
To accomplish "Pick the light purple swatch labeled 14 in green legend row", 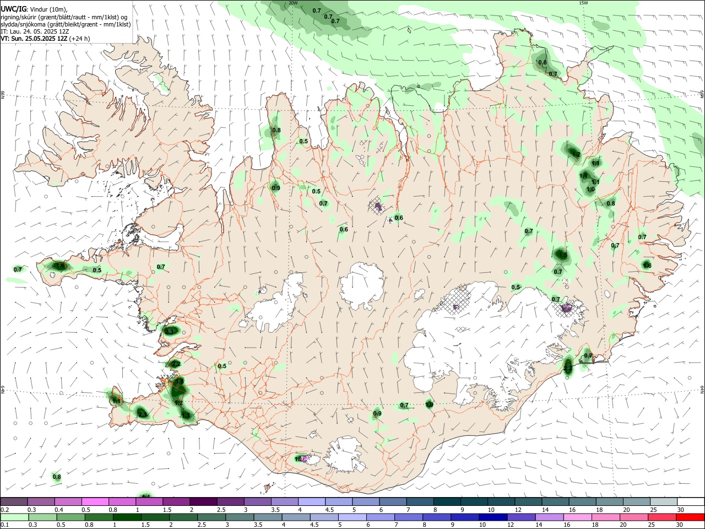I will click(x=549, y=517).
